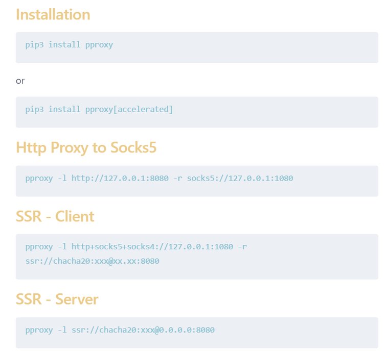The image size is (385, 357).
Task: Click the 'Http Proxy to Socks5' heading
Action: pyautogui.click(x=86, y=148)
